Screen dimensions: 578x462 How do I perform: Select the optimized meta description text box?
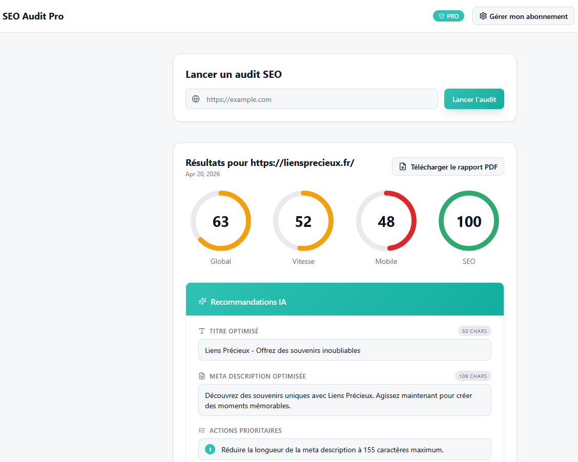[345, 400]
